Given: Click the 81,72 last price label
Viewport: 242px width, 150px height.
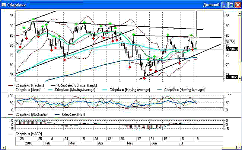Looking at the screenshot, I should click(x=230, y=42).
